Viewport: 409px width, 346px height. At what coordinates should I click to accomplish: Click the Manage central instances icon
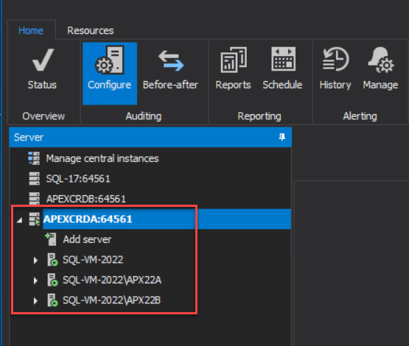point(34,158)
